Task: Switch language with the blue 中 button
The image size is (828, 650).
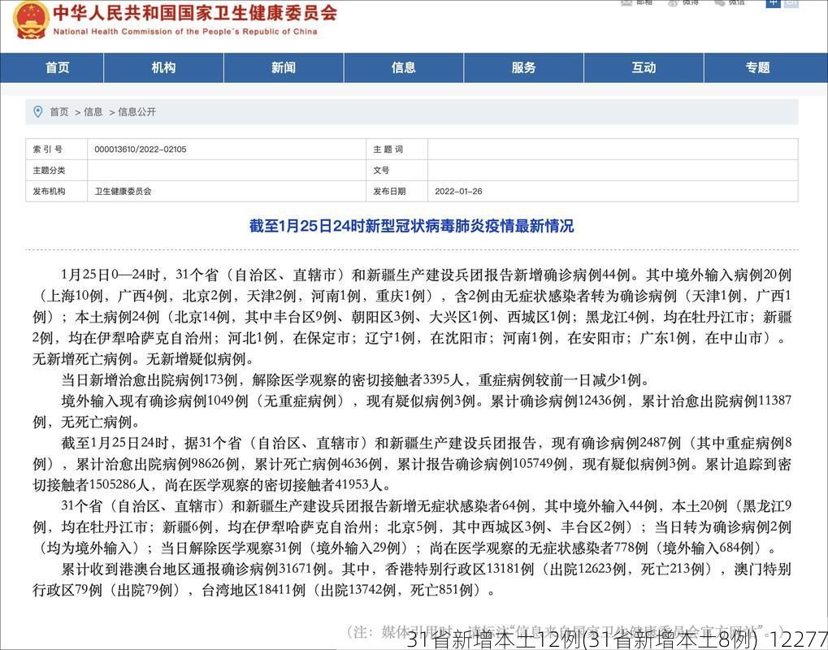Action: [773, 3]
